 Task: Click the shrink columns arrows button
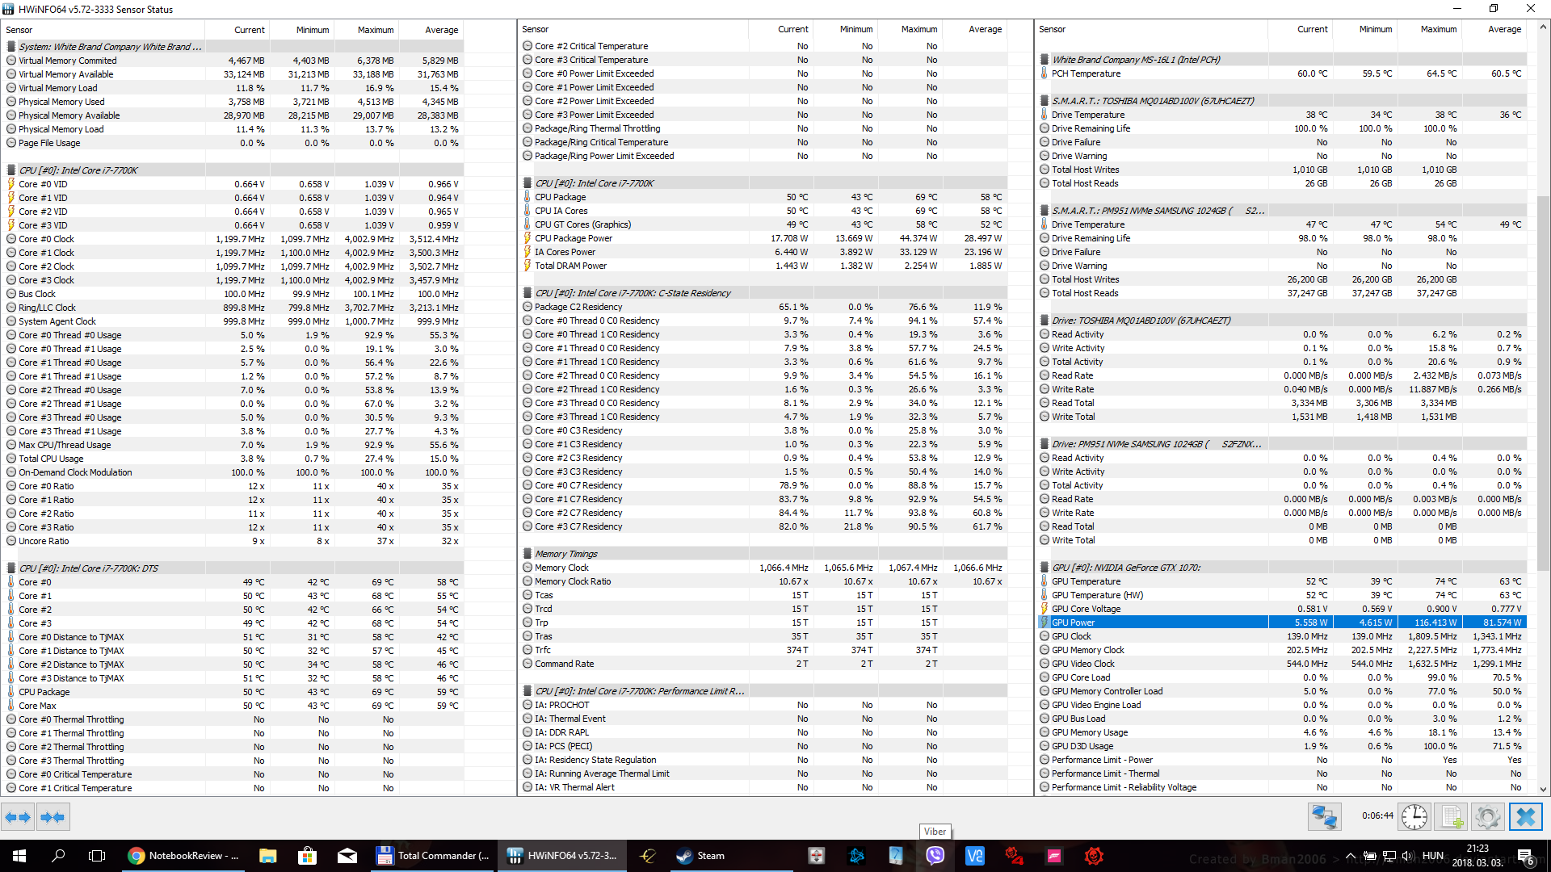pos(53,817)
